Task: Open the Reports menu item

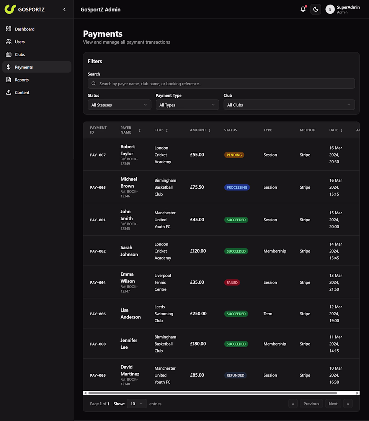Action: tap(37, 80)
